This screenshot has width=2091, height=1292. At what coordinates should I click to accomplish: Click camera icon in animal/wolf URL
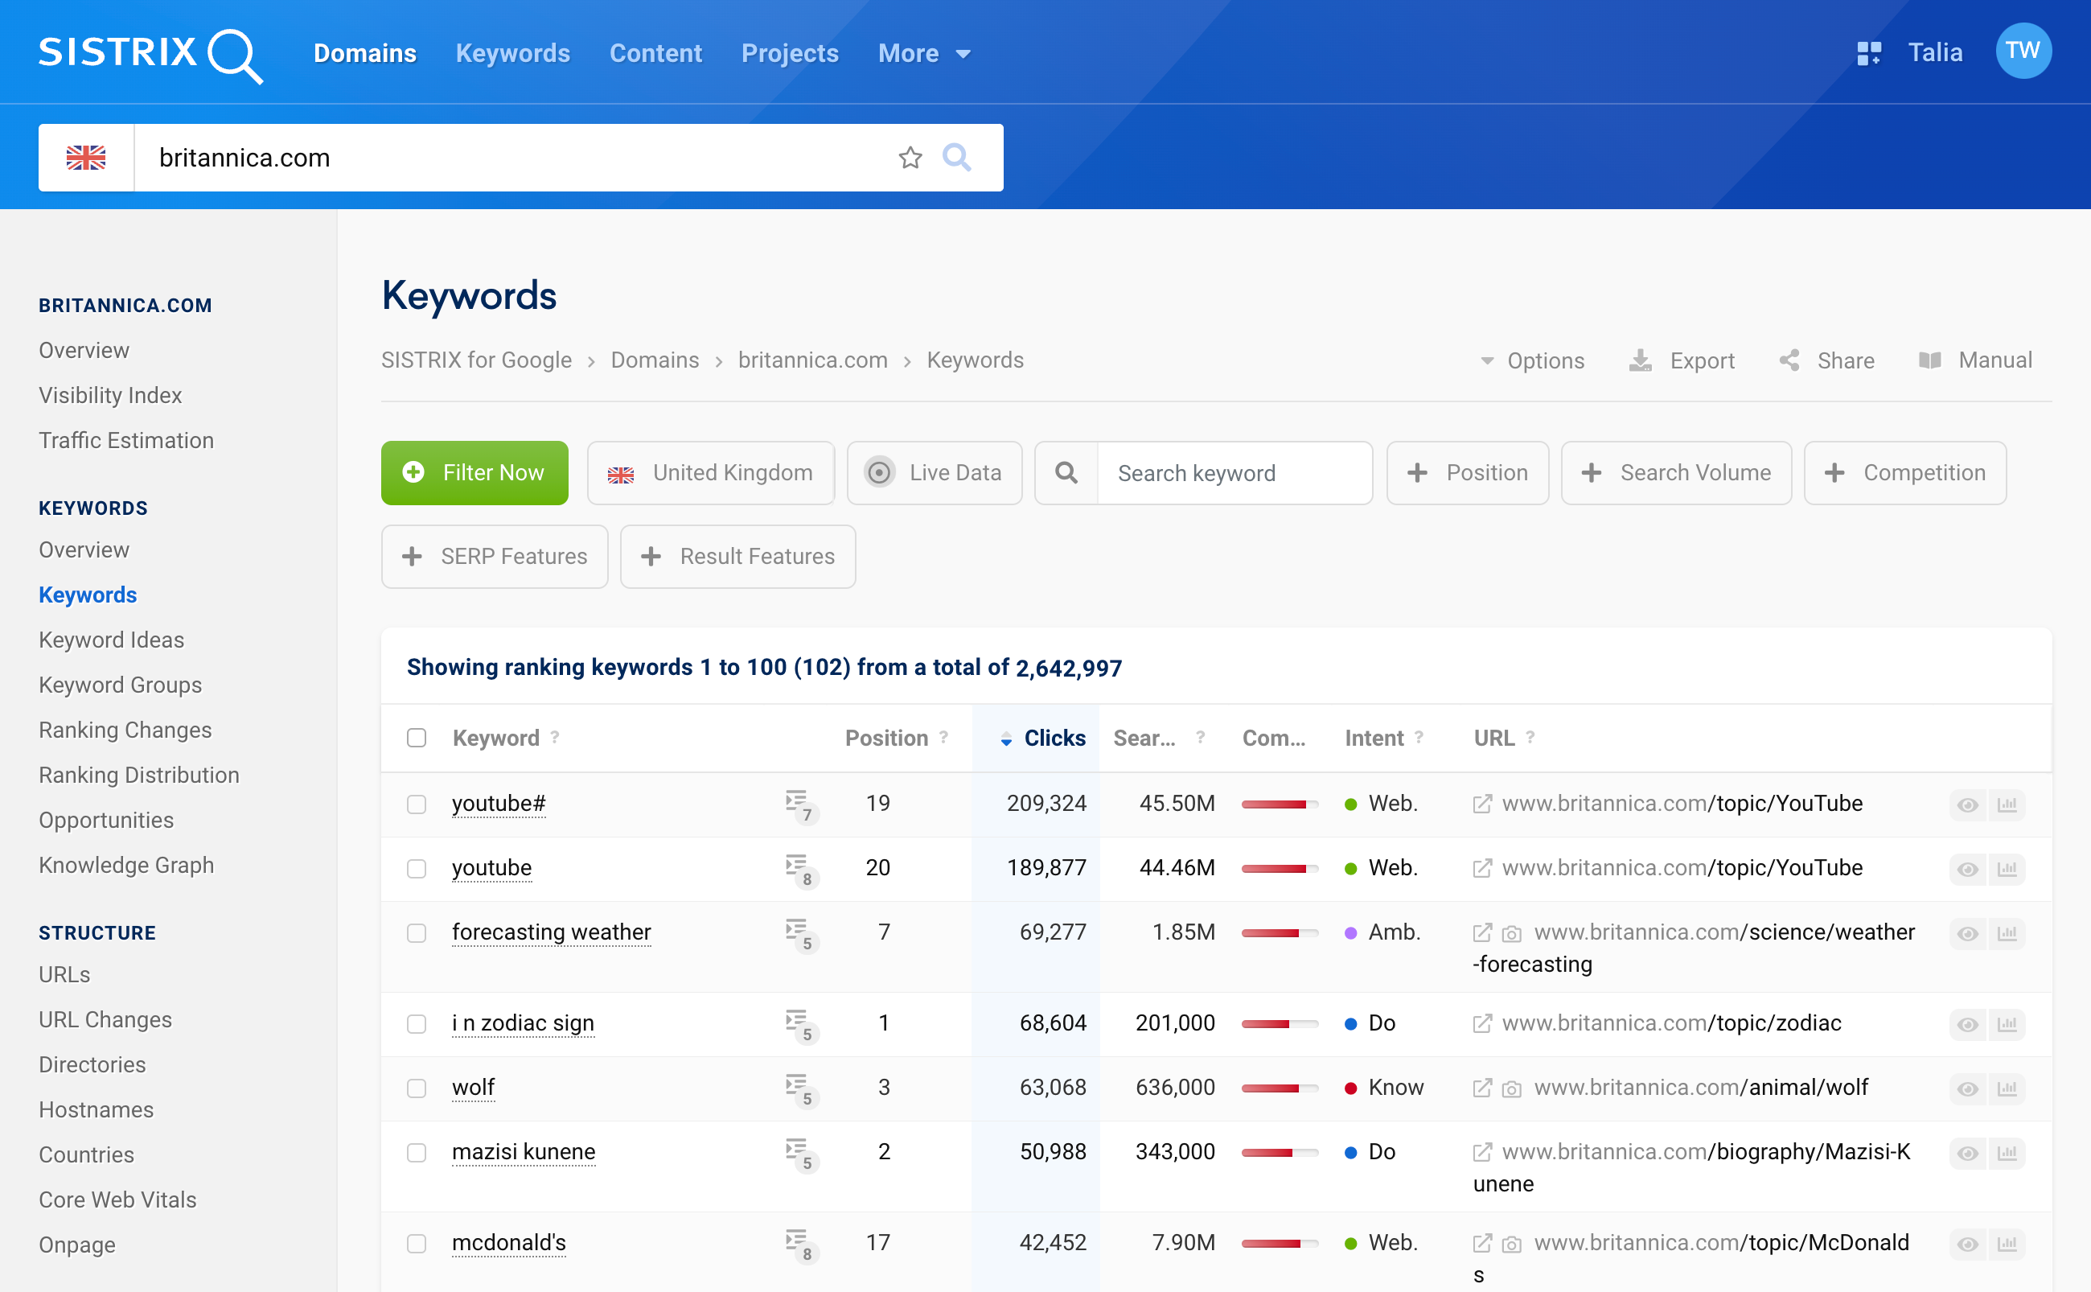coord(1511,1089)
